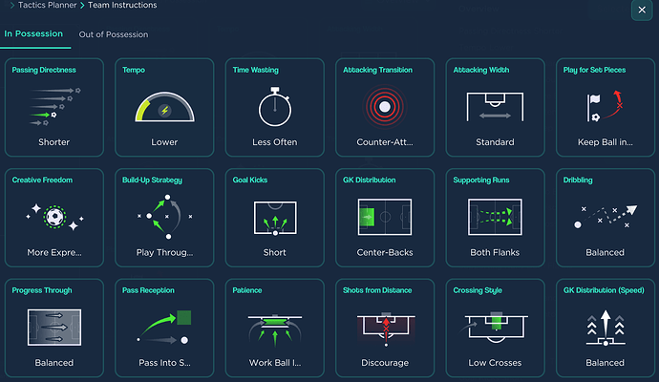The width and height of the screenshot is (659, 382).
Task: Click the Build-Up Strategy passing diagram icon
Action: (x=164, y=217)
